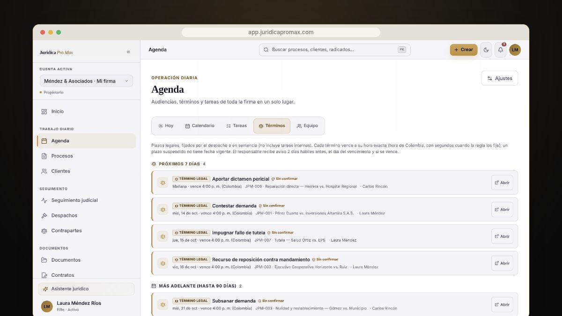Switch to the Hoy tab

pos(166,126)
